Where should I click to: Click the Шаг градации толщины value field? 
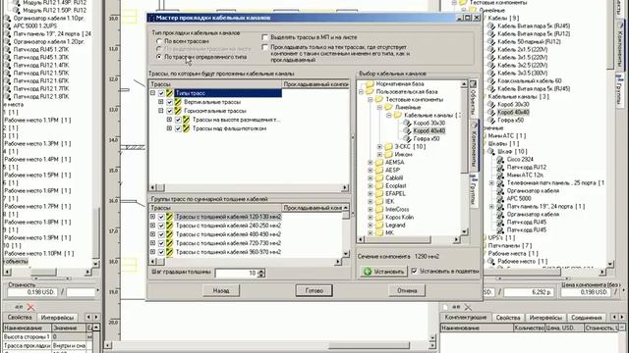(x=236, y=273)
